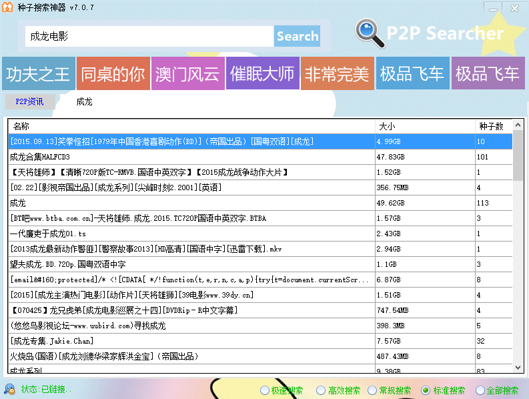This screenshot has width=529, height=399.
Task: Click the 47.83GB size cell
Action: coord(425,157)
